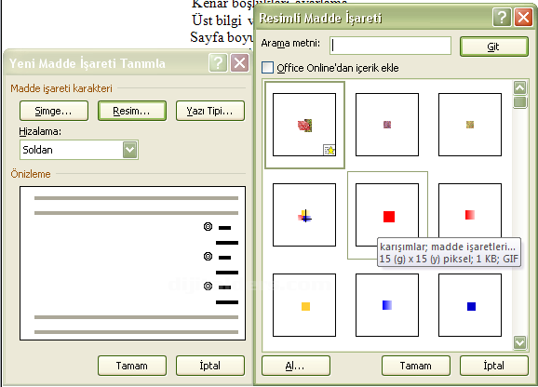Screen dimensions: 538x387
Task: Open the Hizalama dropdown list
Action: 130,150
